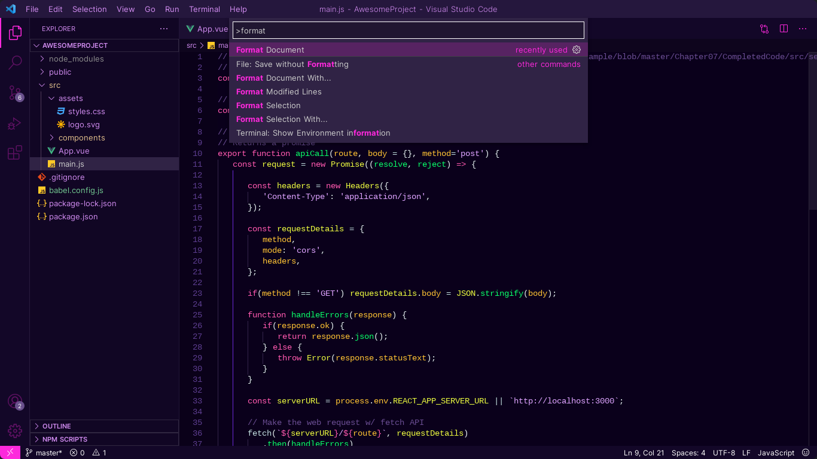Open the Explorer view in activity bar
Viewport: 817px width, 459px height.
pyautogui.click(x=15, y=33)
